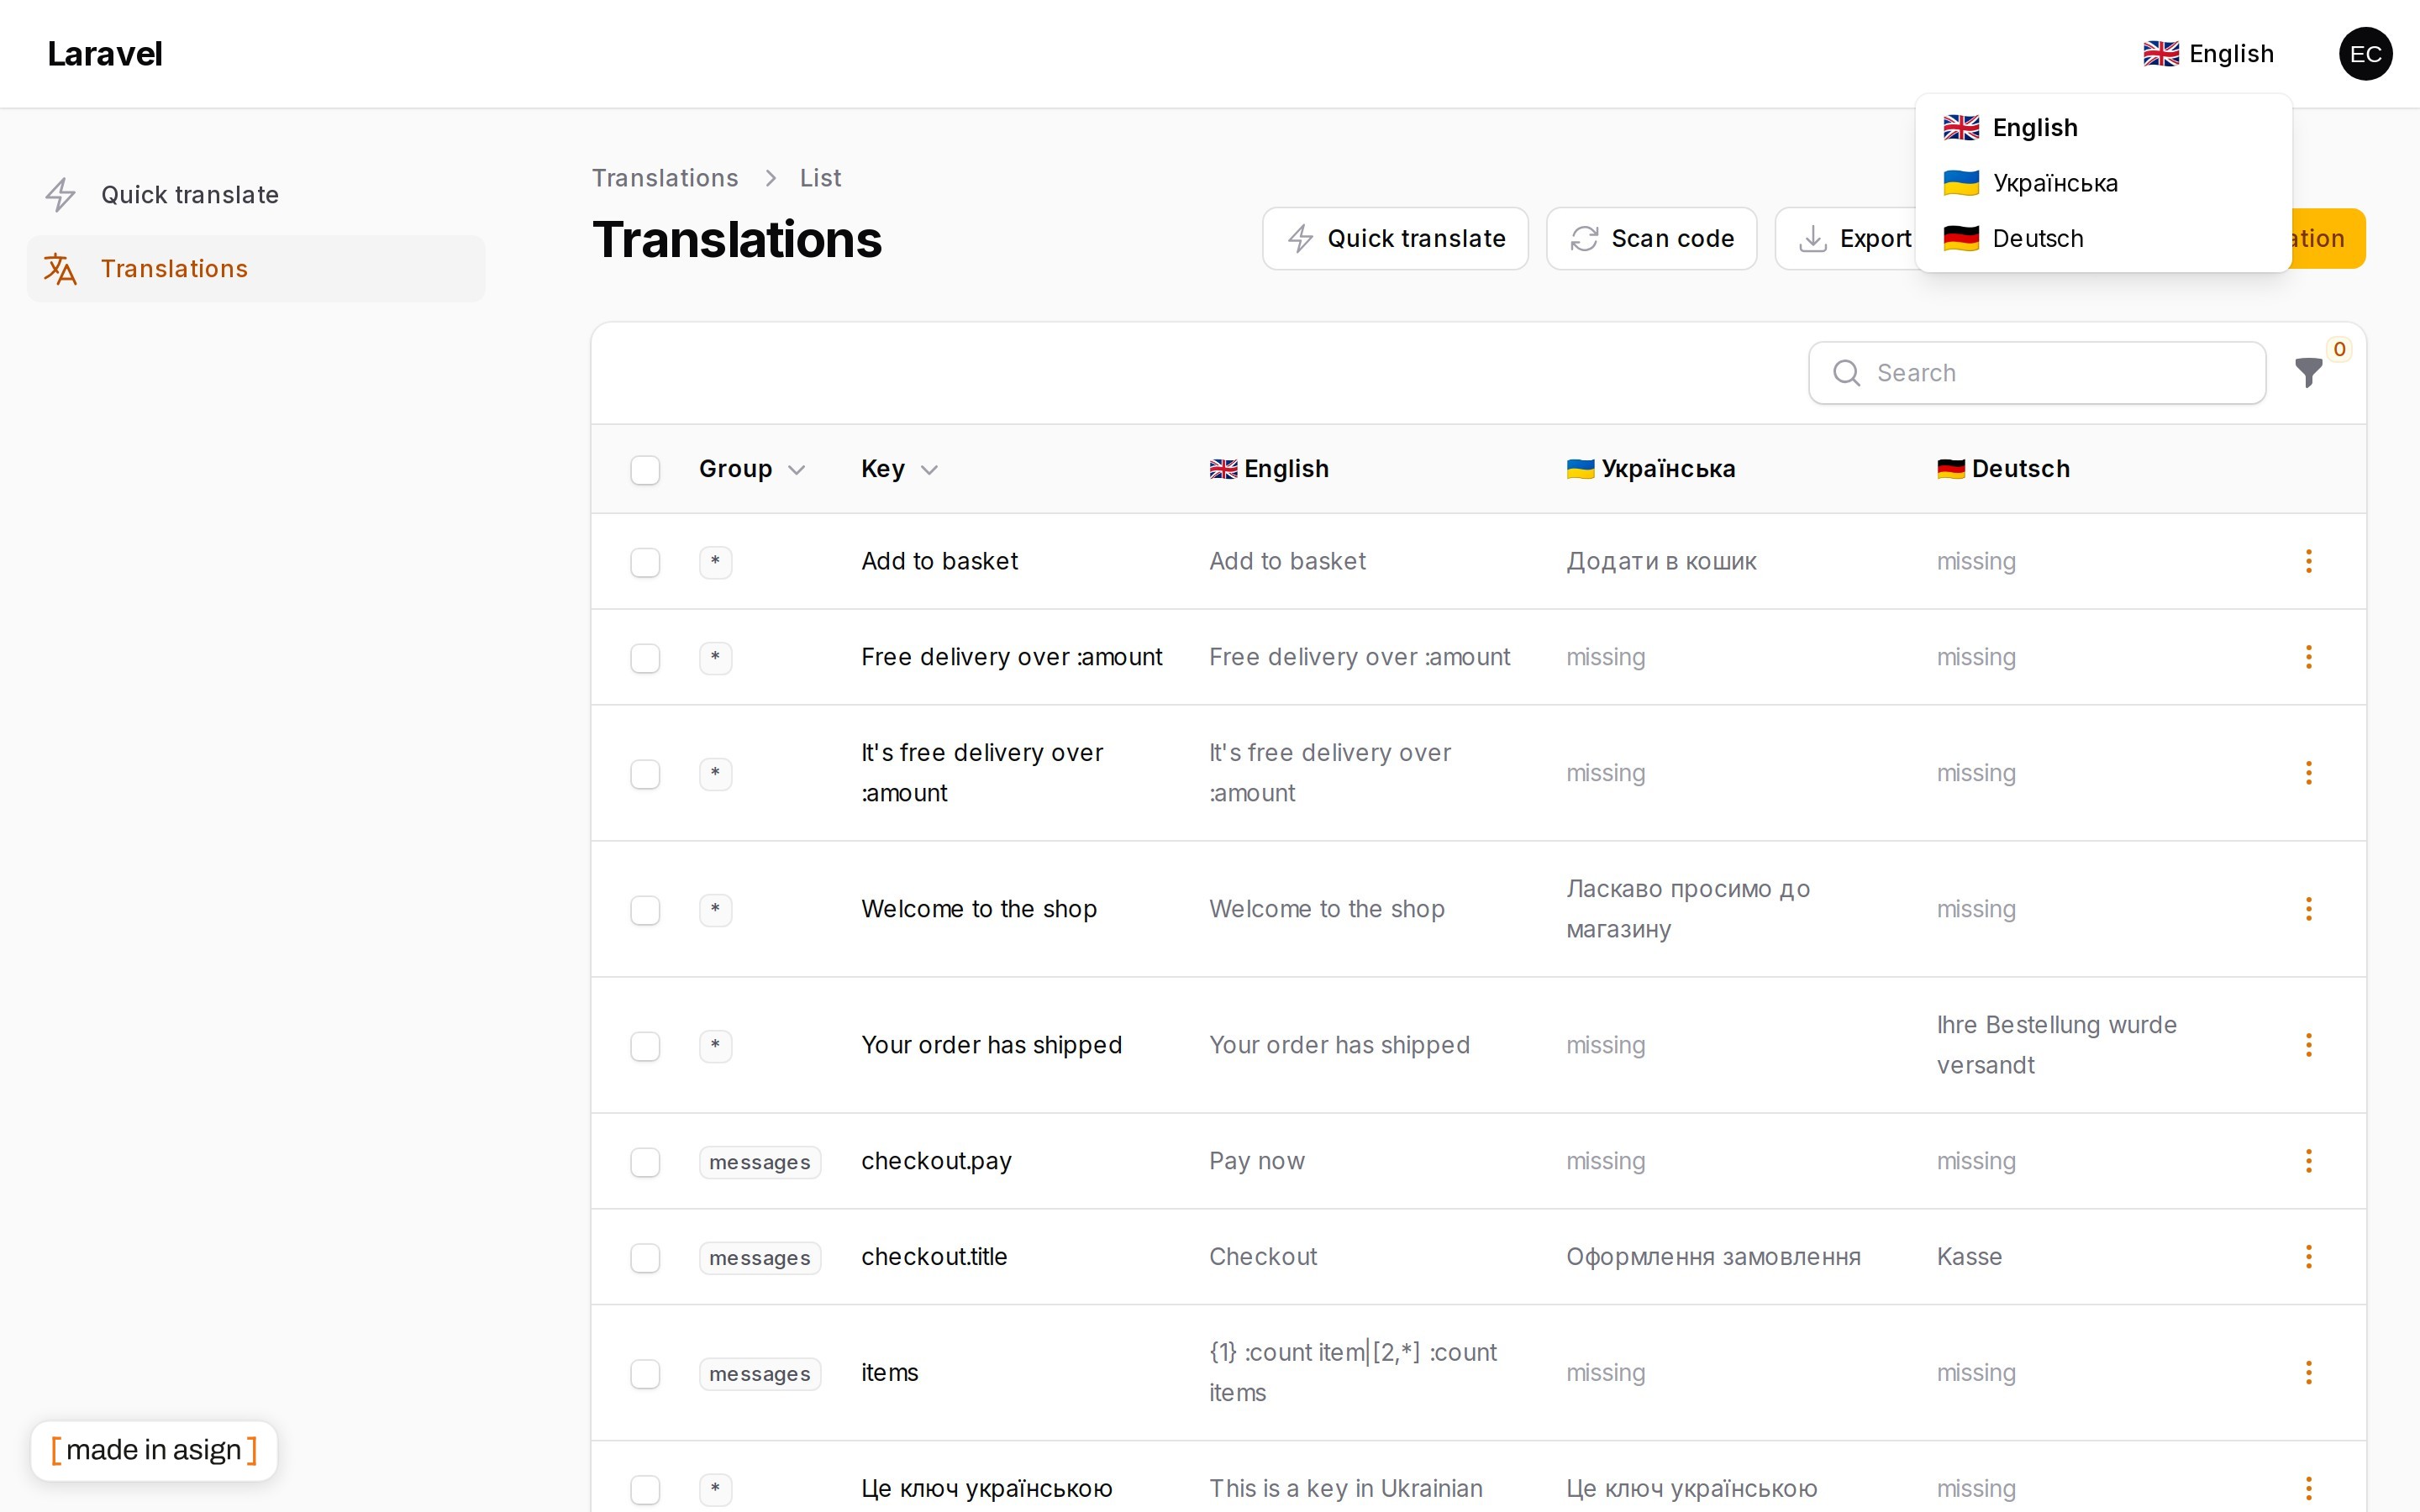Sort by the Key column header

pyautogui.click(x=899, y=469)
